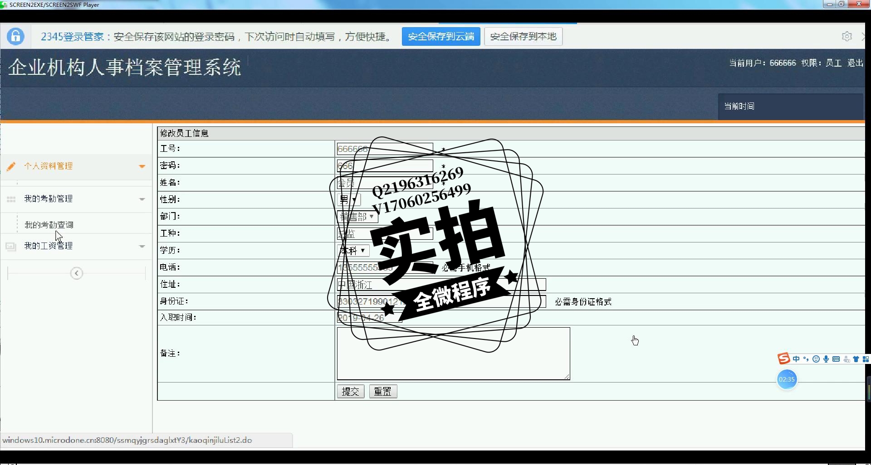Click the blue 02:35 timer bubble

787,379
